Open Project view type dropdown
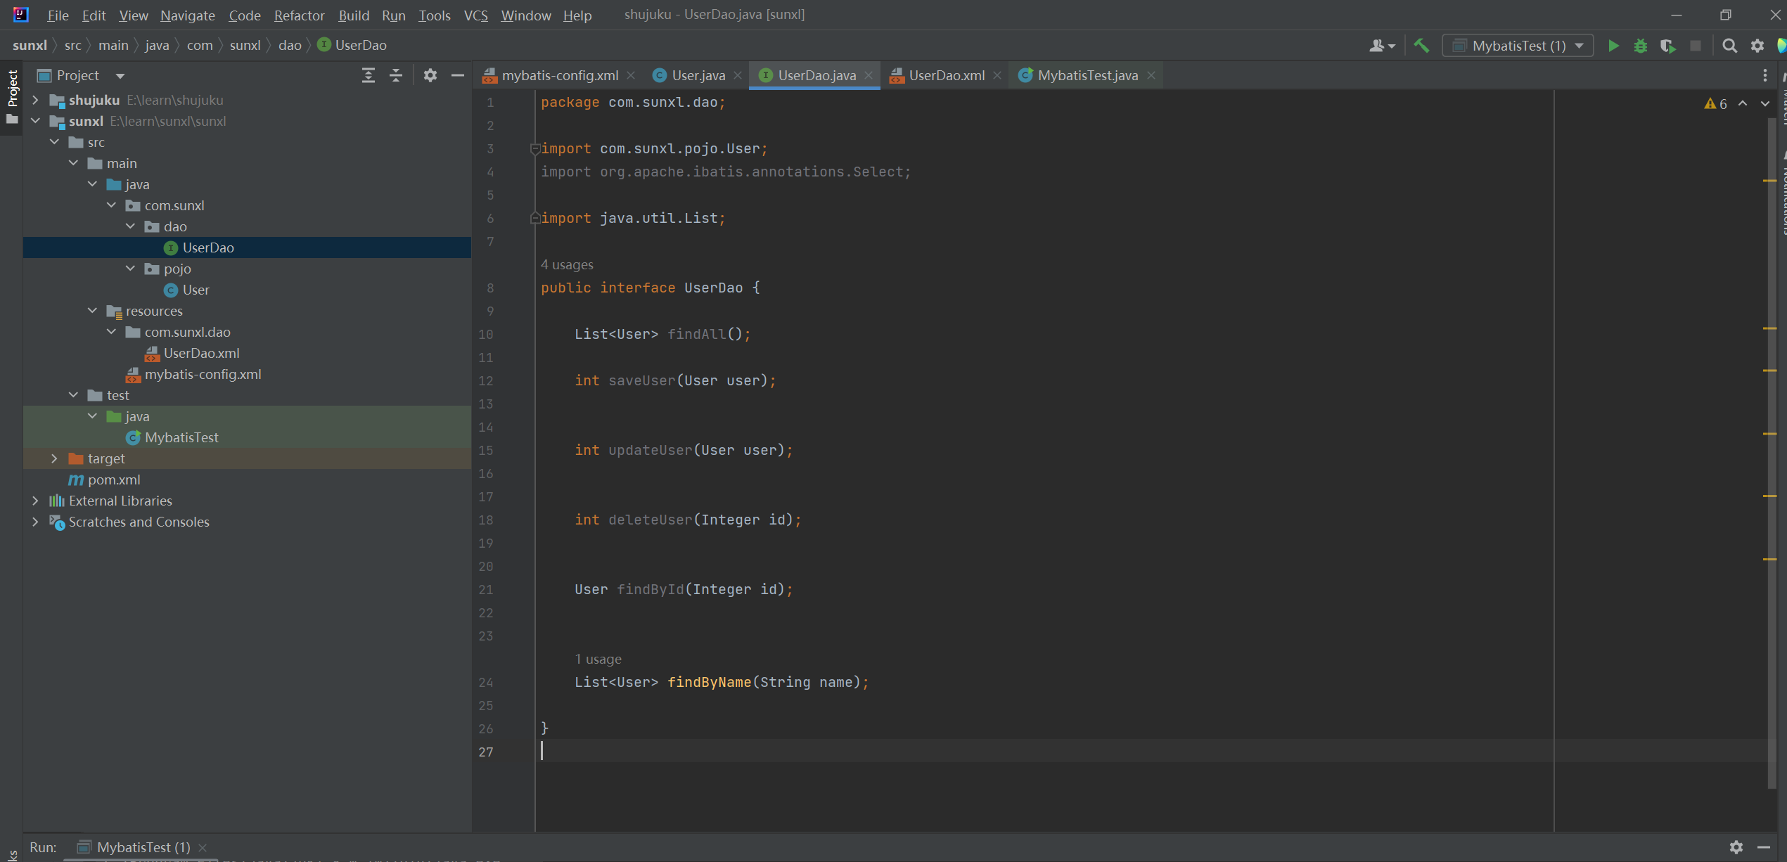Screen dimensions: 1787x862 click(x=120, y=75)
